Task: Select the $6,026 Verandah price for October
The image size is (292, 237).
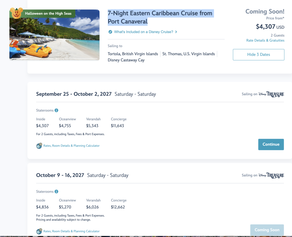Action: coord(92,207)
